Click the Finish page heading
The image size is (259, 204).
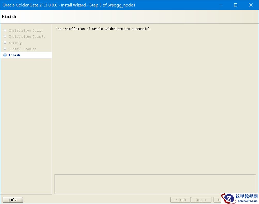click(9, 17)
